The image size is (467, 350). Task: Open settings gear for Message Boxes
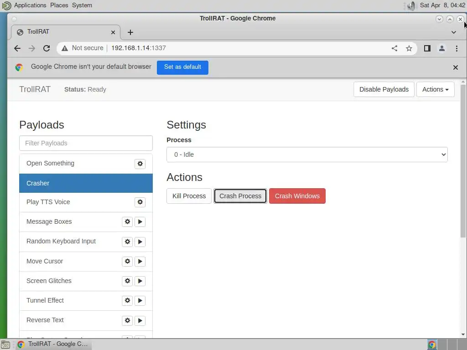pos(128,222)
